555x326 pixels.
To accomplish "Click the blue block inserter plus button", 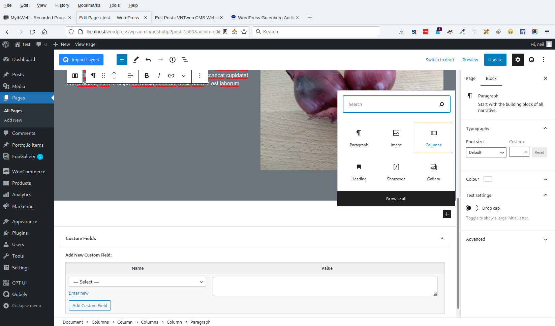I will 122,60.
